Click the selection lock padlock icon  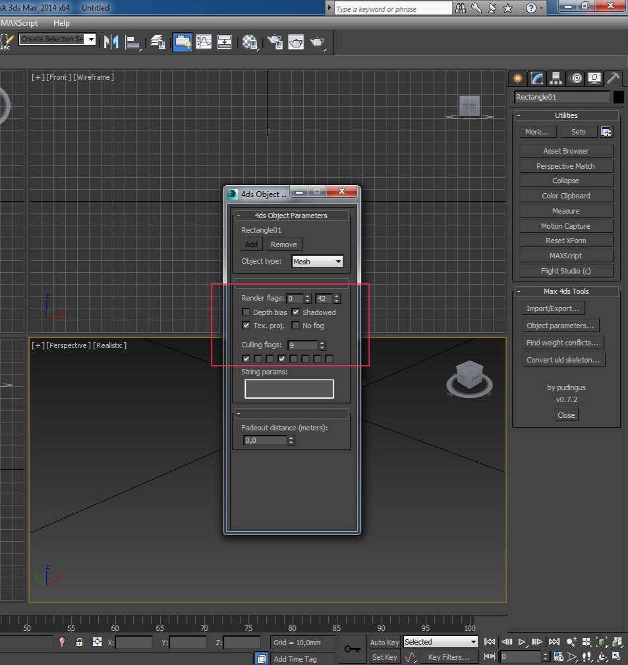[x=79, y=642]
